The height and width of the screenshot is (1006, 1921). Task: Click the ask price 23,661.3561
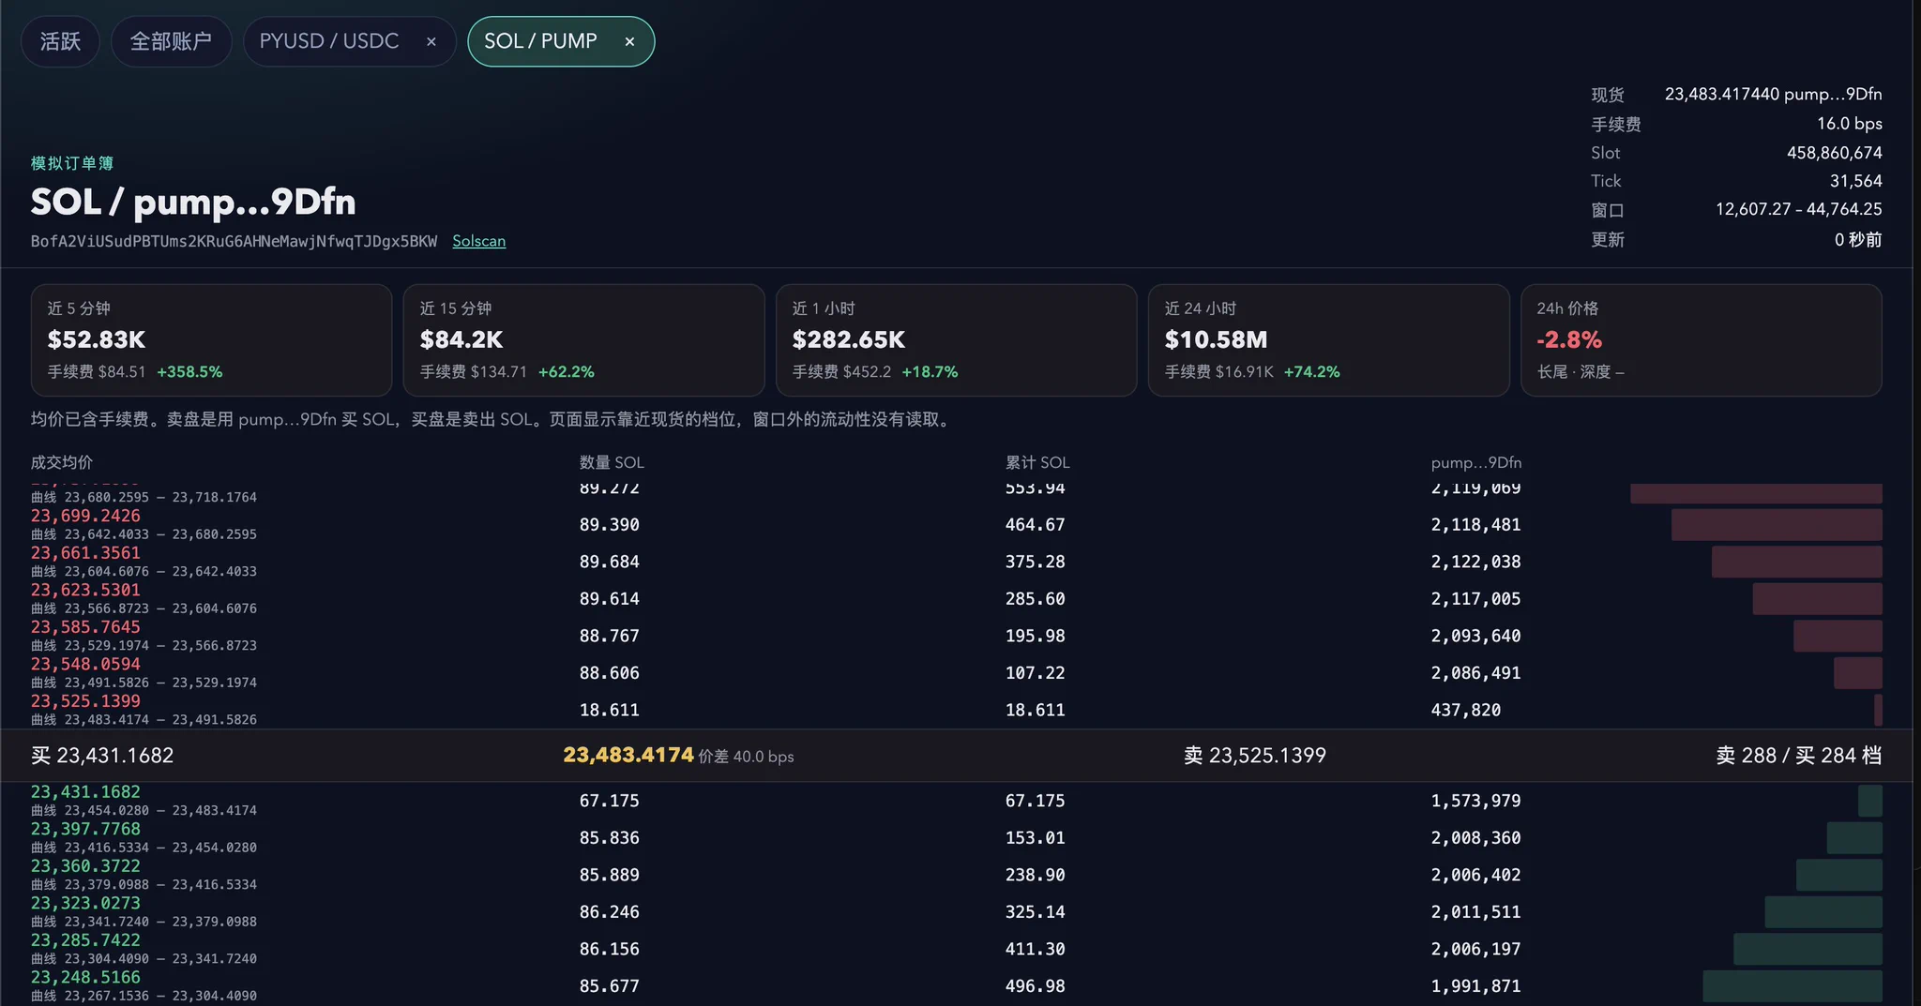tap(85, 553)
